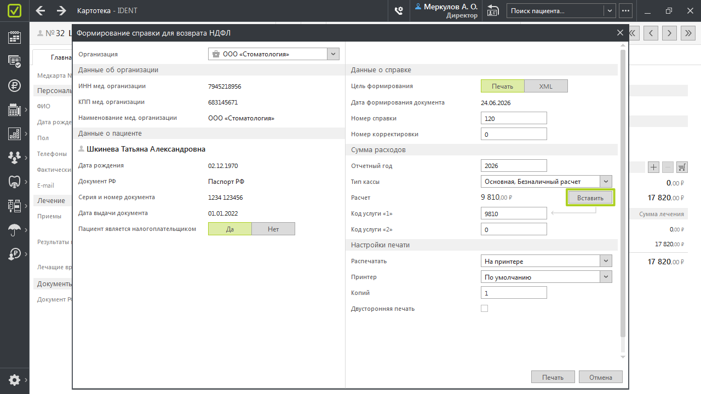This screenshot has height=394, width=701.
Task: Go forward with the right arrow
Action: pos(61,11)
